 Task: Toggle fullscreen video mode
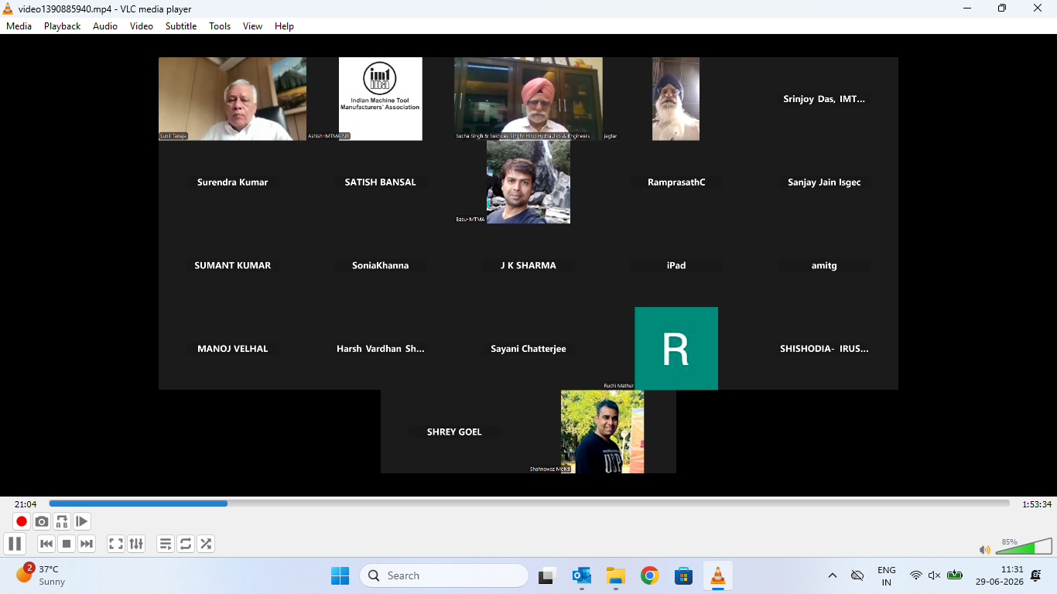116,544
